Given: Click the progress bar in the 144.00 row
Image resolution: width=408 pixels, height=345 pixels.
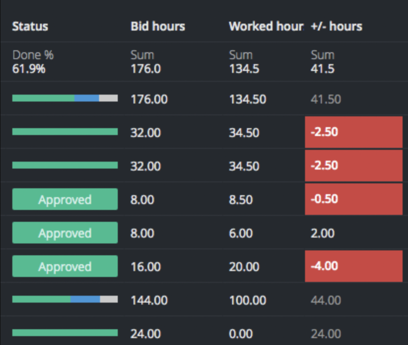Looking at the screenshot, I should tap(65, 299).
